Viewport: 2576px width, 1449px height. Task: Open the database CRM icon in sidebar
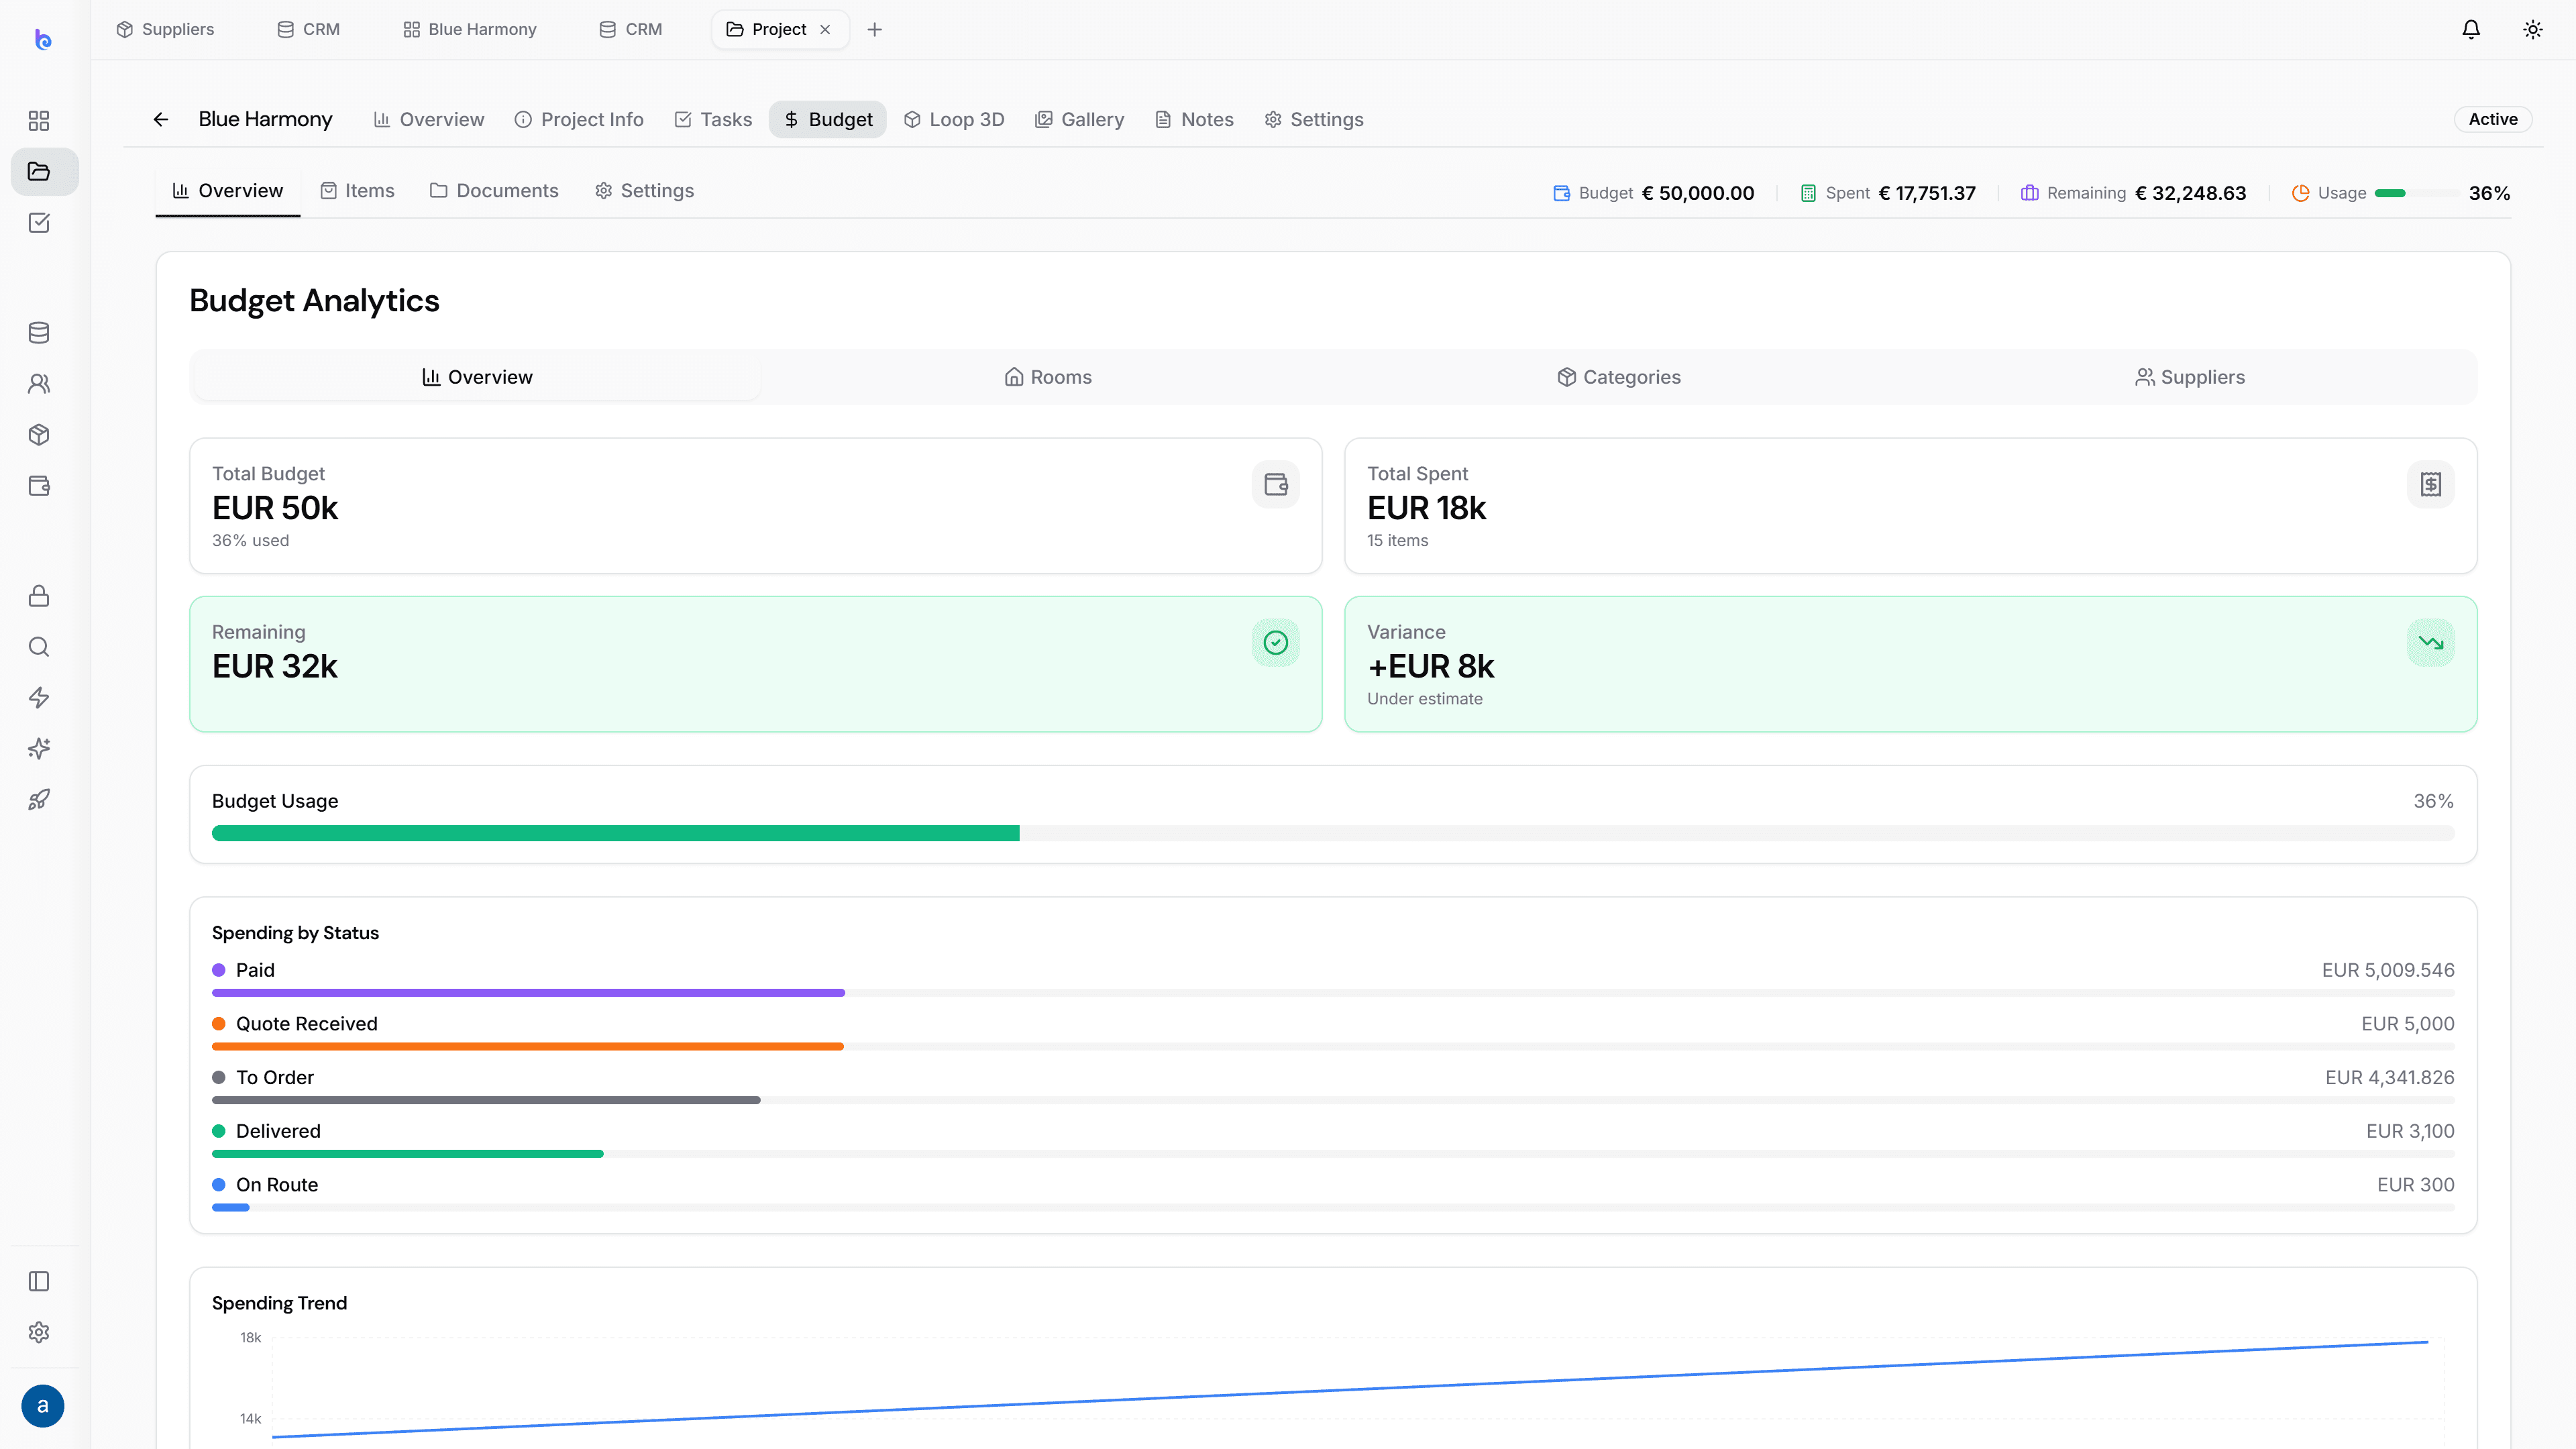pos(39,333)
